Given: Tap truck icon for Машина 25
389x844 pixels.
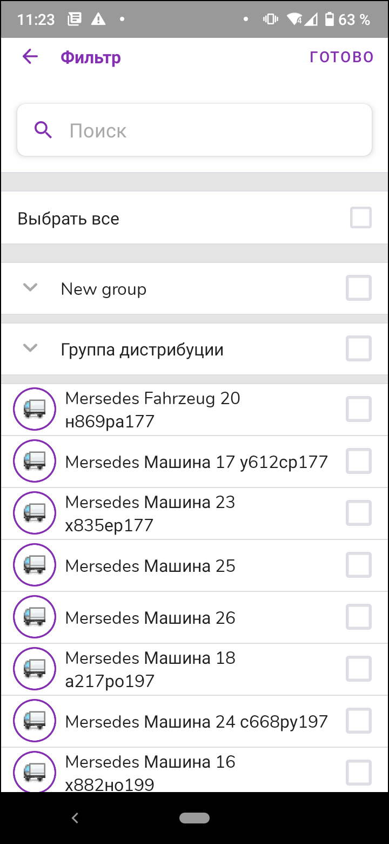Looking at the screenshot, I should tap(35, 565).
